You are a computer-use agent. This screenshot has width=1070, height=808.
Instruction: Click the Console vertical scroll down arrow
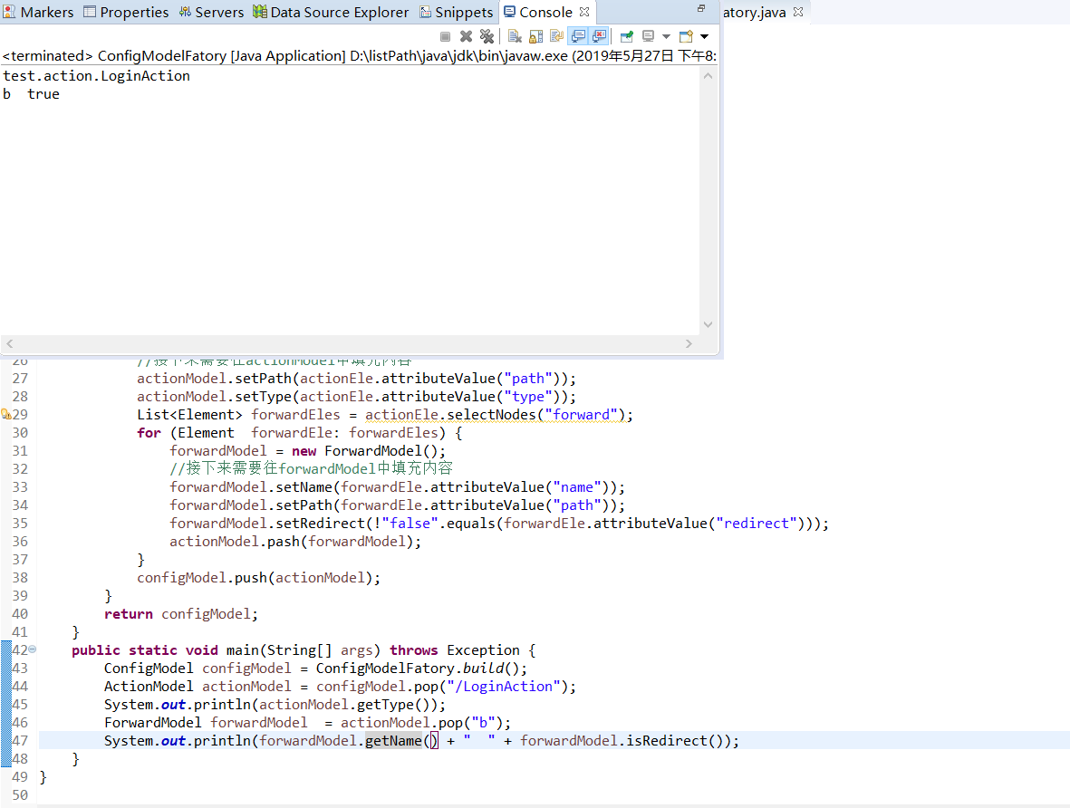pyautogui.click(x=708, y=325)
